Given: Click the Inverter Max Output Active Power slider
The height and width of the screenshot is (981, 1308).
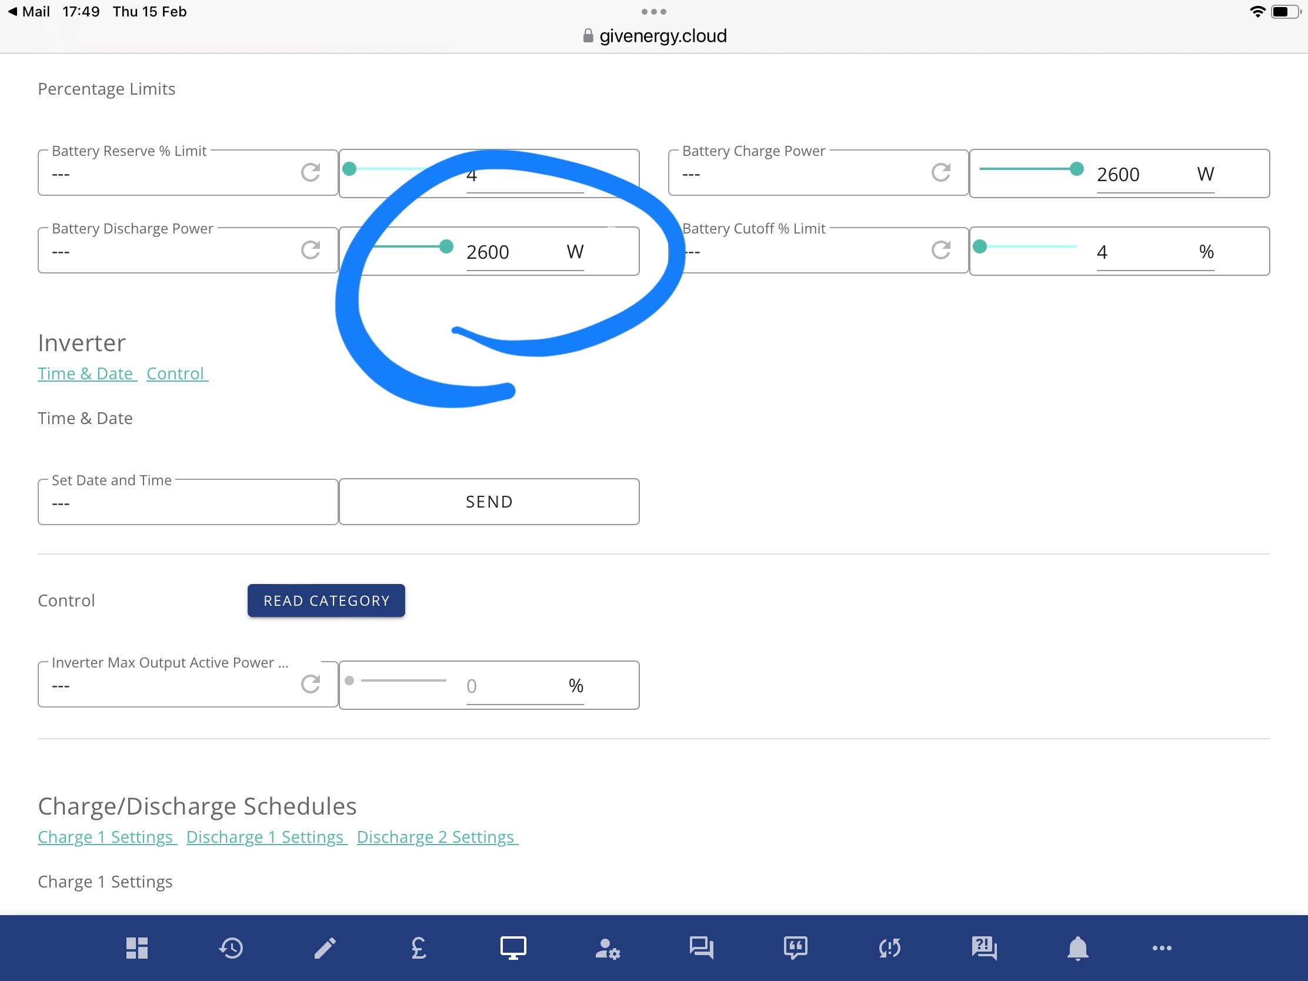Looking at the screenshot, I should click(398, 680).
